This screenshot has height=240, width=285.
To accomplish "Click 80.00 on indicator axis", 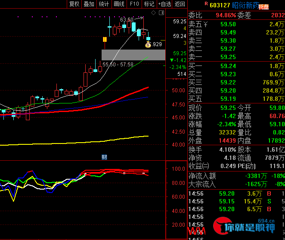I will [x=178, y=183].
